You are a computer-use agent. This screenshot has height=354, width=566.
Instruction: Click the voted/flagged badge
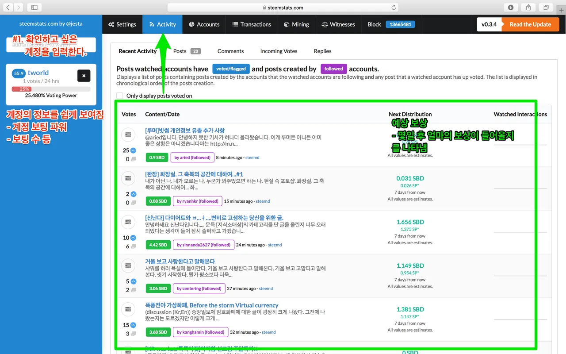click(x=231, y=69)
